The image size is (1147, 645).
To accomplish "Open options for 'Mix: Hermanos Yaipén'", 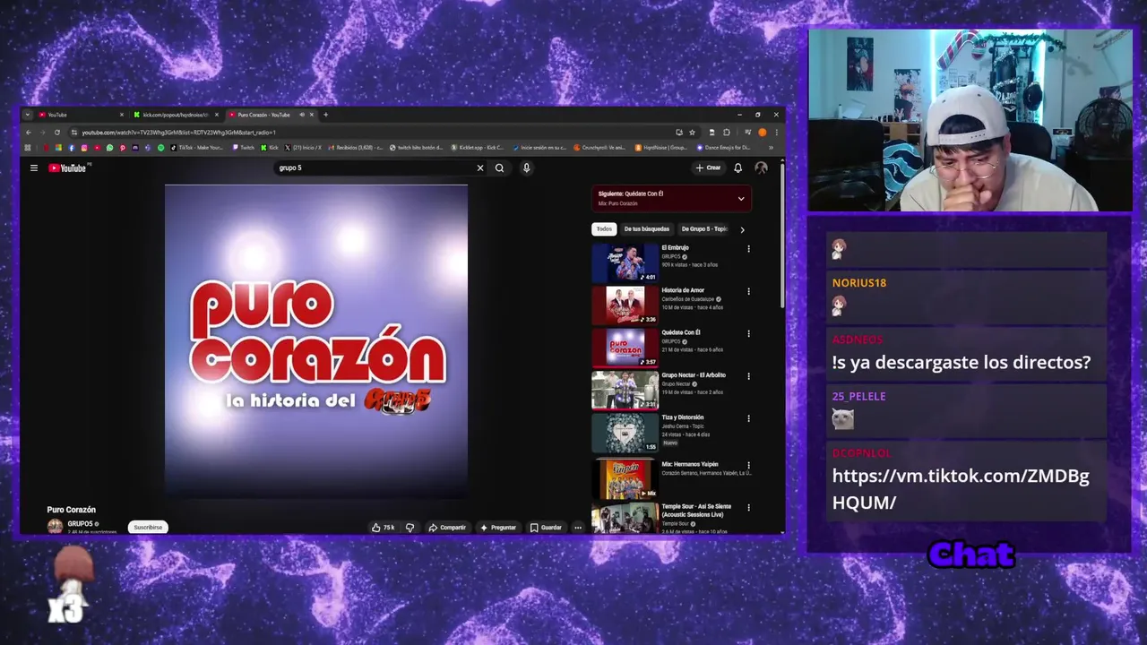I will tap(748, 466).
